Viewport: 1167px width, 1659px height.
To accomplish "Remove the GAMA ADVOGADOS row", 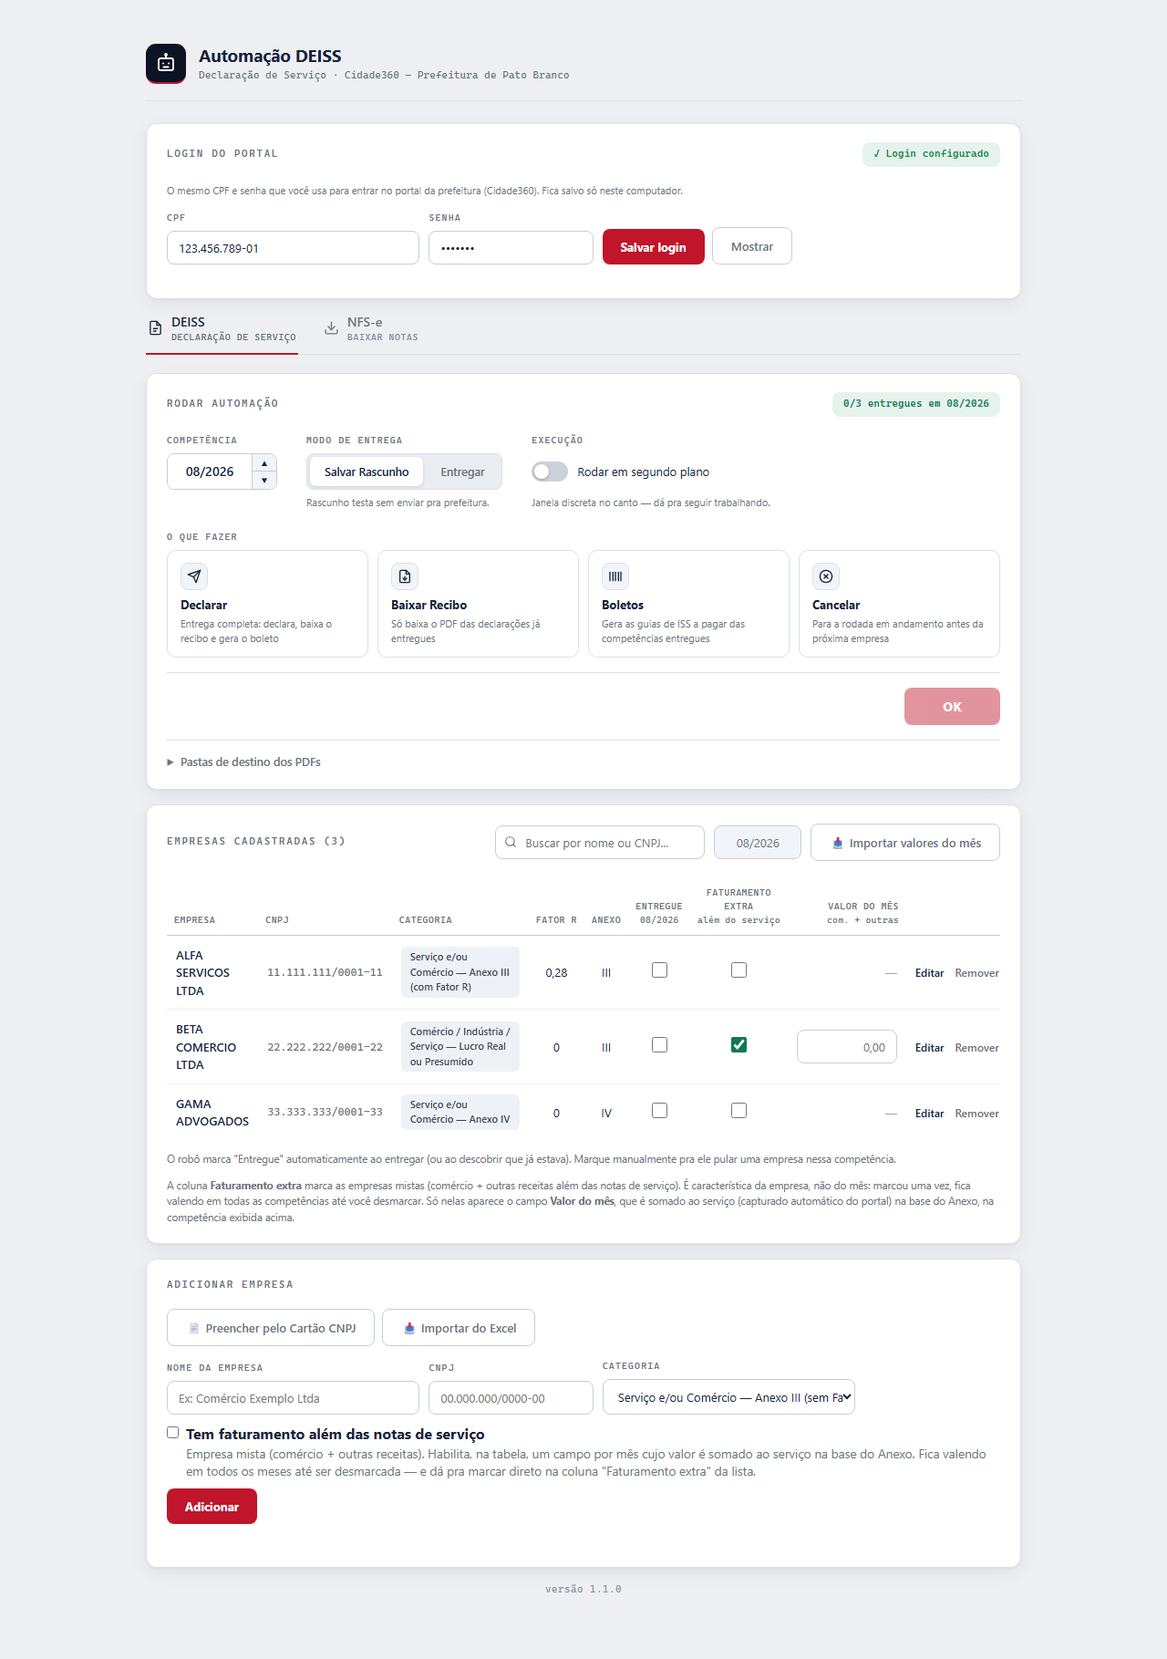I will [976, 1114].
